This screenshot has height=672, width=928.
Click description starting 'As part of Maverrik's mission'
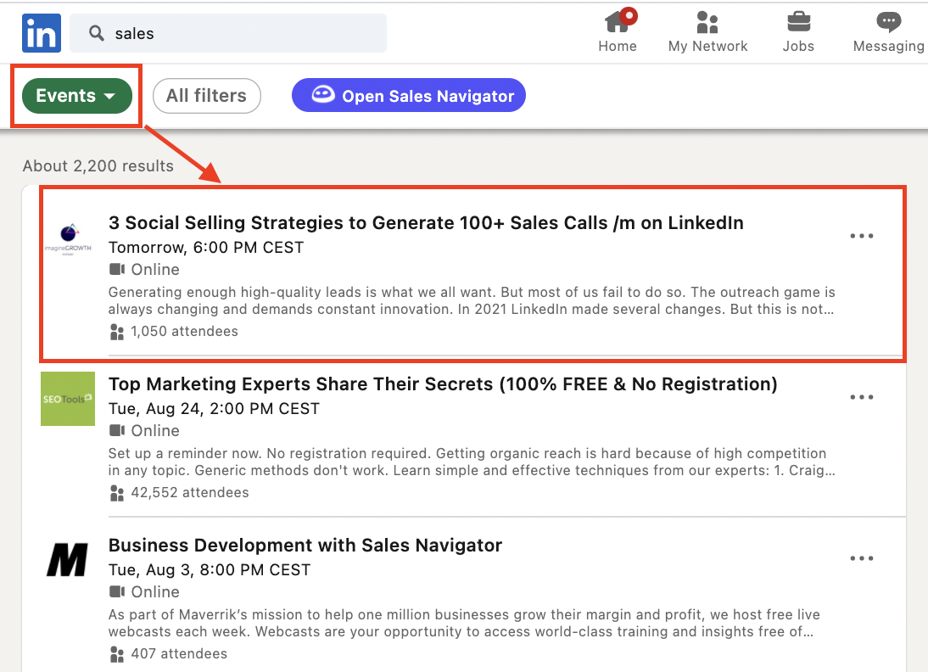click(464, 623)
